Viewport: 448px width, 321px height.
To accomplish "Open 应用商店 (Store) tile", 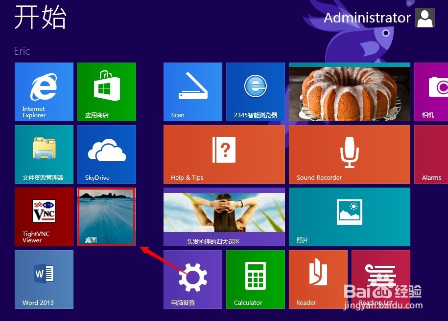I will click(106, 91).
